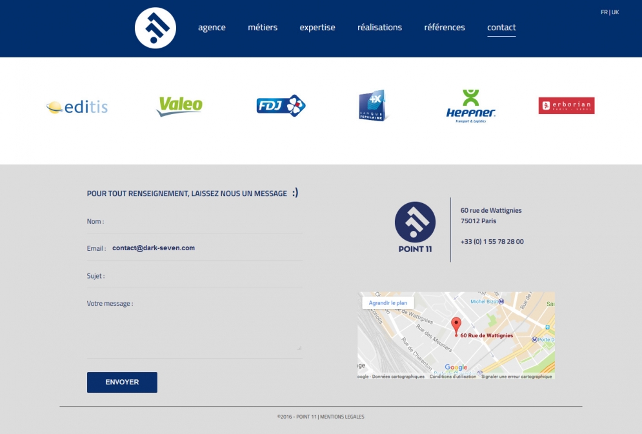Click the Michel Bizot metro station marker
The height and width of the screenshot is (434, 642).
501,301
